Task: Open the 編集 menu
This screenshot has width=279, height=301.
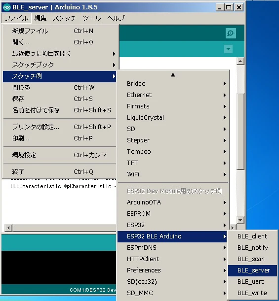Action: tap(40, 18)
